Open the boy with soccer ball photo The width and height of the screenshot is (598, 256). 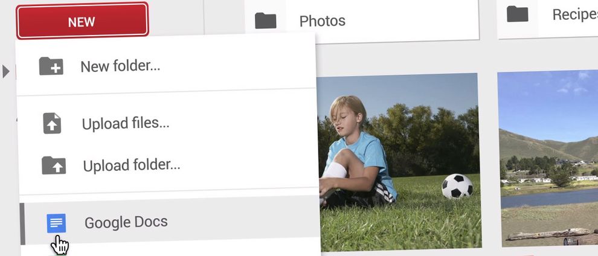coord(399,161)
